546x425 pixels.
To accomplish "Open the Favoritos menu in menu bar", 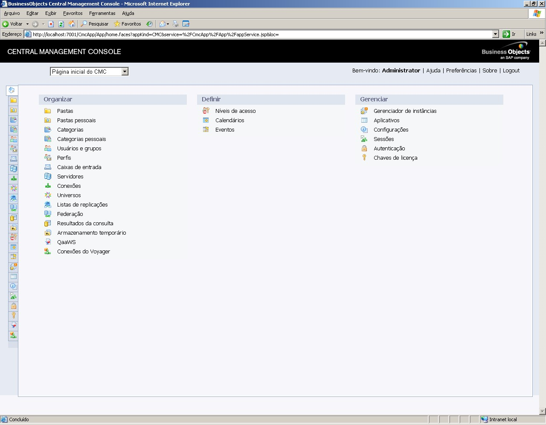I will click(x=73, y=13).
